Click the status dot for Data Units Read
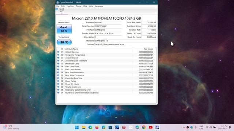Image resolution: width=234 pixels, height=131 pixels. pos(58,67)
